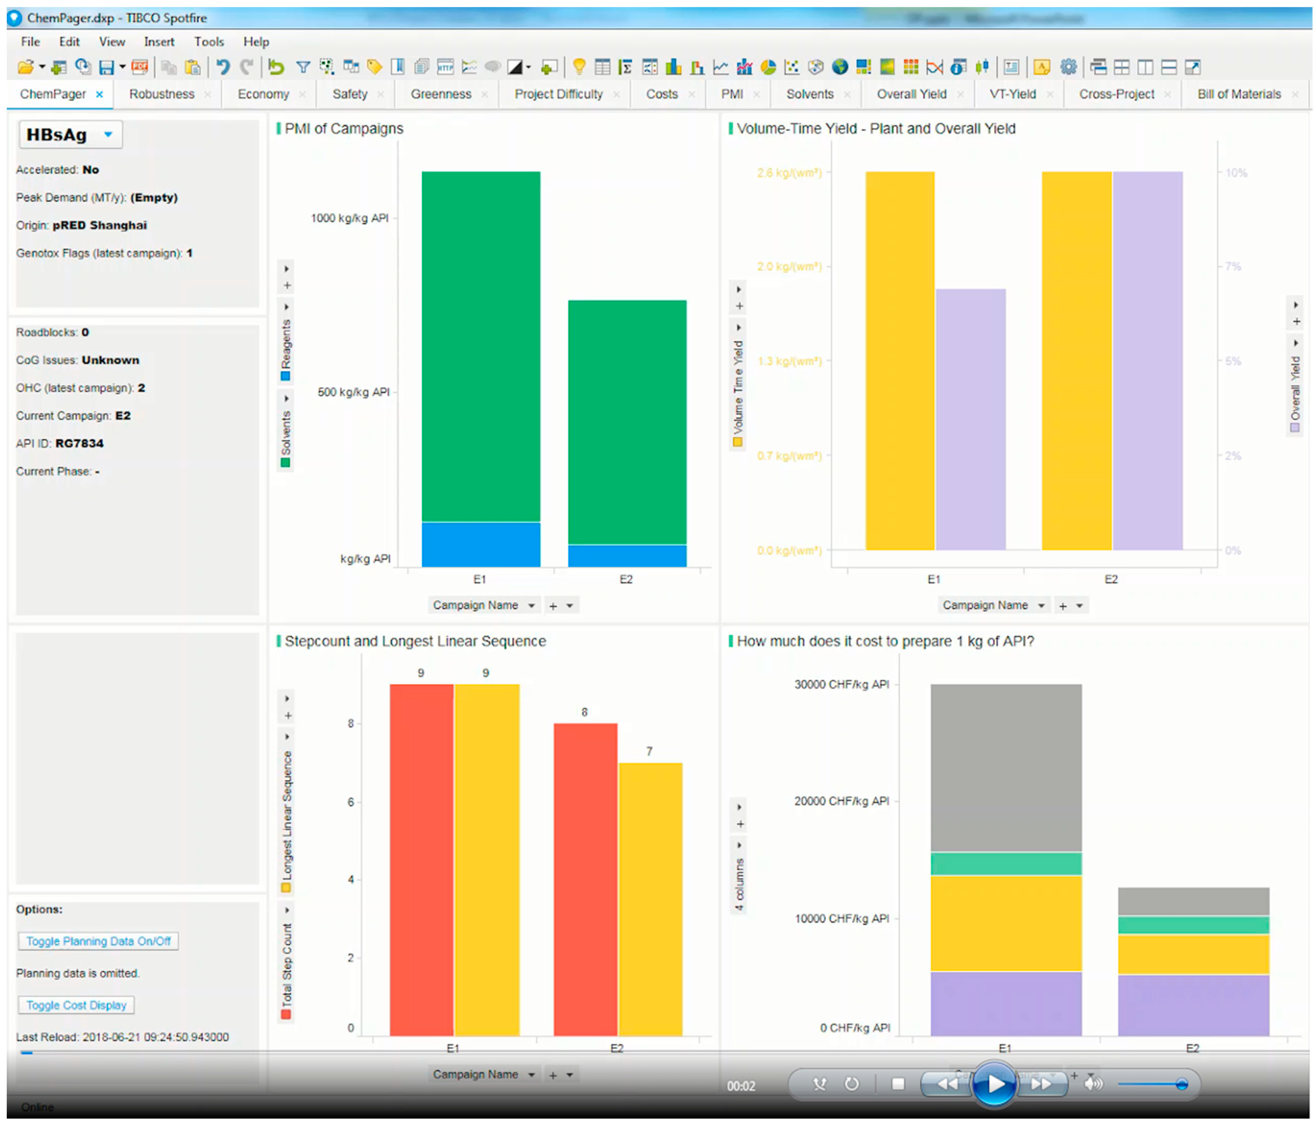This screenshot has height=1126, width=1316.
Task: Click Toggle Planning Data On/Off
Action: coord(99,941)
